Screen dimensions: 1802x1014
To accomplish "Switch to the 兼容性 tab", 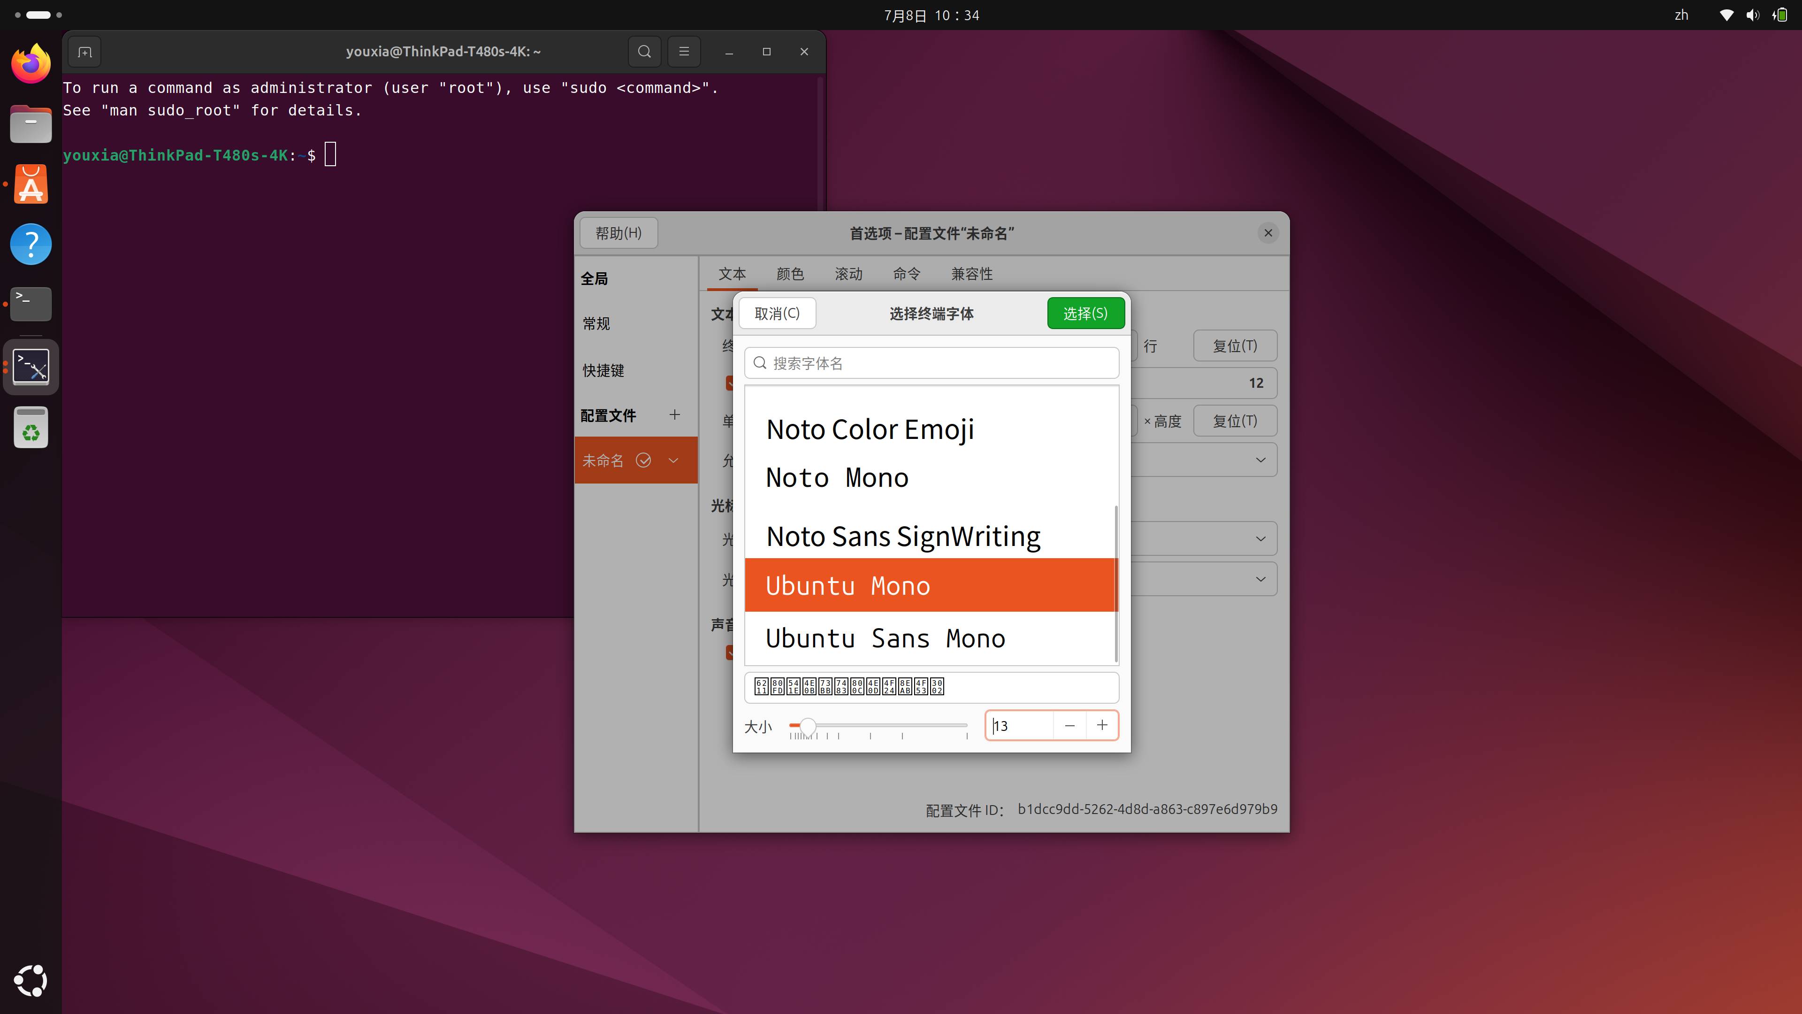I will pyautogui.click(x=972, y=274).
